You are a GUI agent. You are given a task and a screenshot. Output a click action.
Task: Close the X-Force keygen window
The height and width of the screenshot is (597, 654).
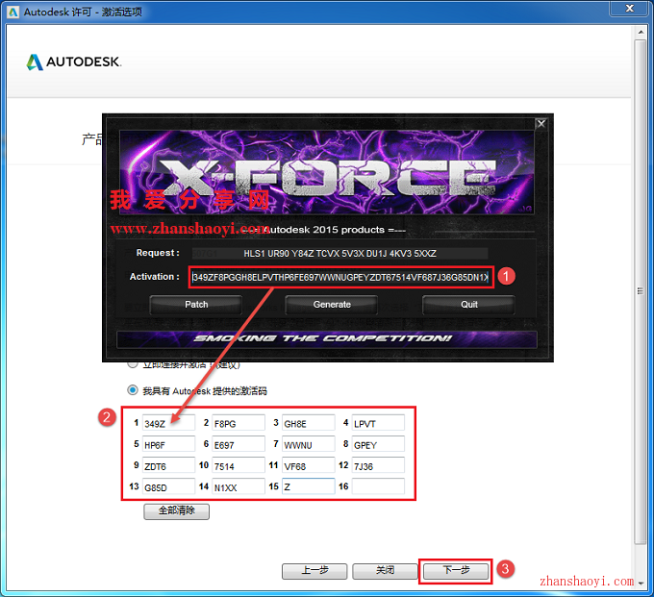pyautogui.click(x=541, y=124)
